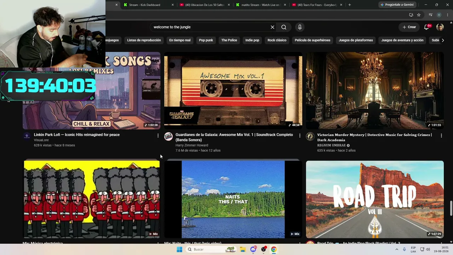The image size is (453, 255).
Task: Open the YouTube notifications bell
Action: (427, 27)
